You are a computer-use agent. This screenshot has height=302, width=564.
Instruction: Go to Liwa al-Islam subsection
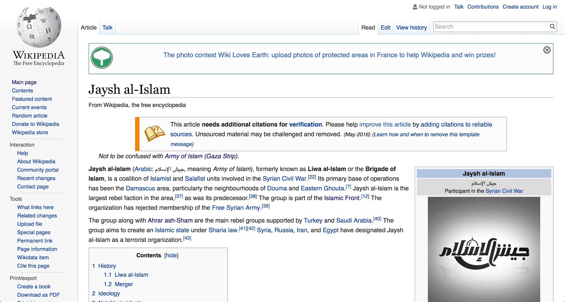point(131,275)
